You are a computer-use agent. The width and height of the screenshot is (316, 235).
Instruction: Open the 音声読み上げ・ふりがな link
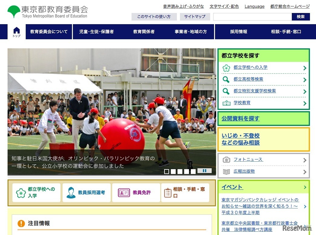(x=183, y=6)
